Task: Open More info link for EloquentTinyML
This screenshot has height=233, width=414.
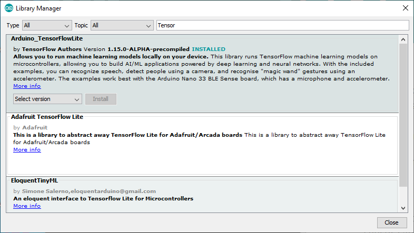Action: 27,206
